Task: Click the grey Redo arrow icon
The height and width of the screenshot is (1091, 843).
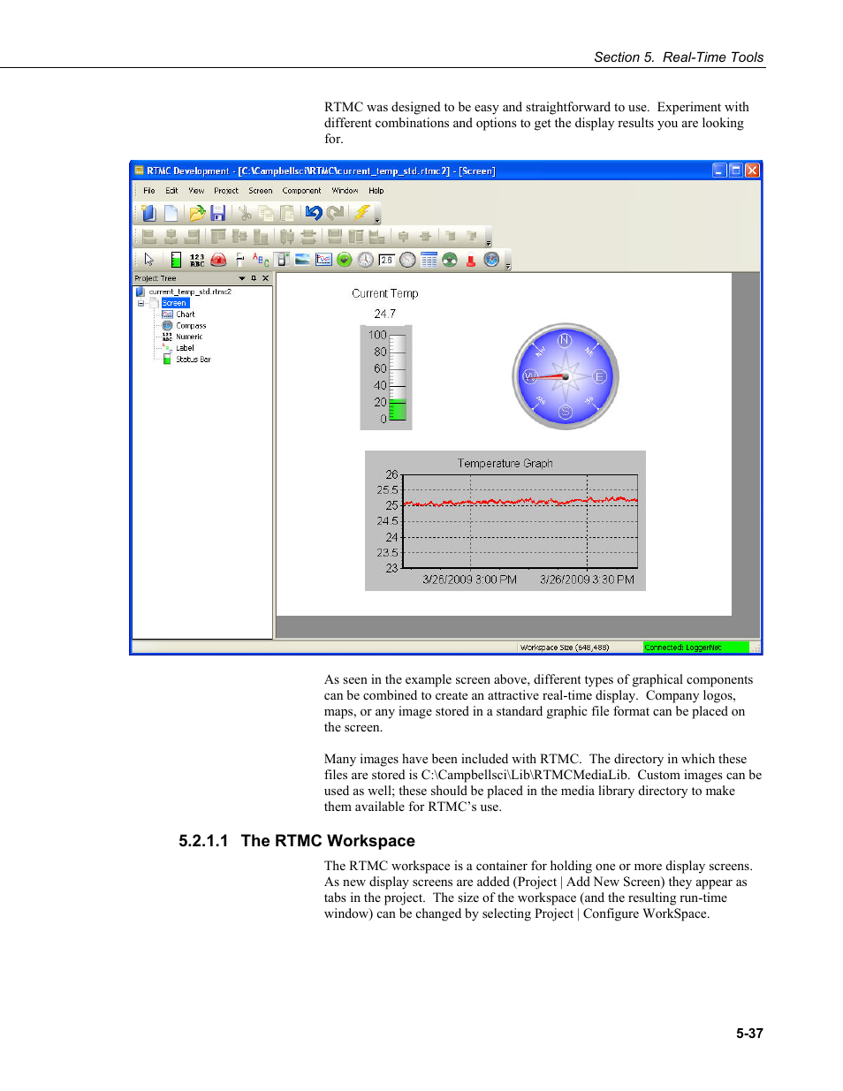Action: tap(335, 213)
